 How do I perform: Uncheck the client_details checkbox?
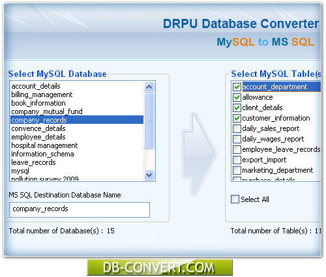coord(237,108)
